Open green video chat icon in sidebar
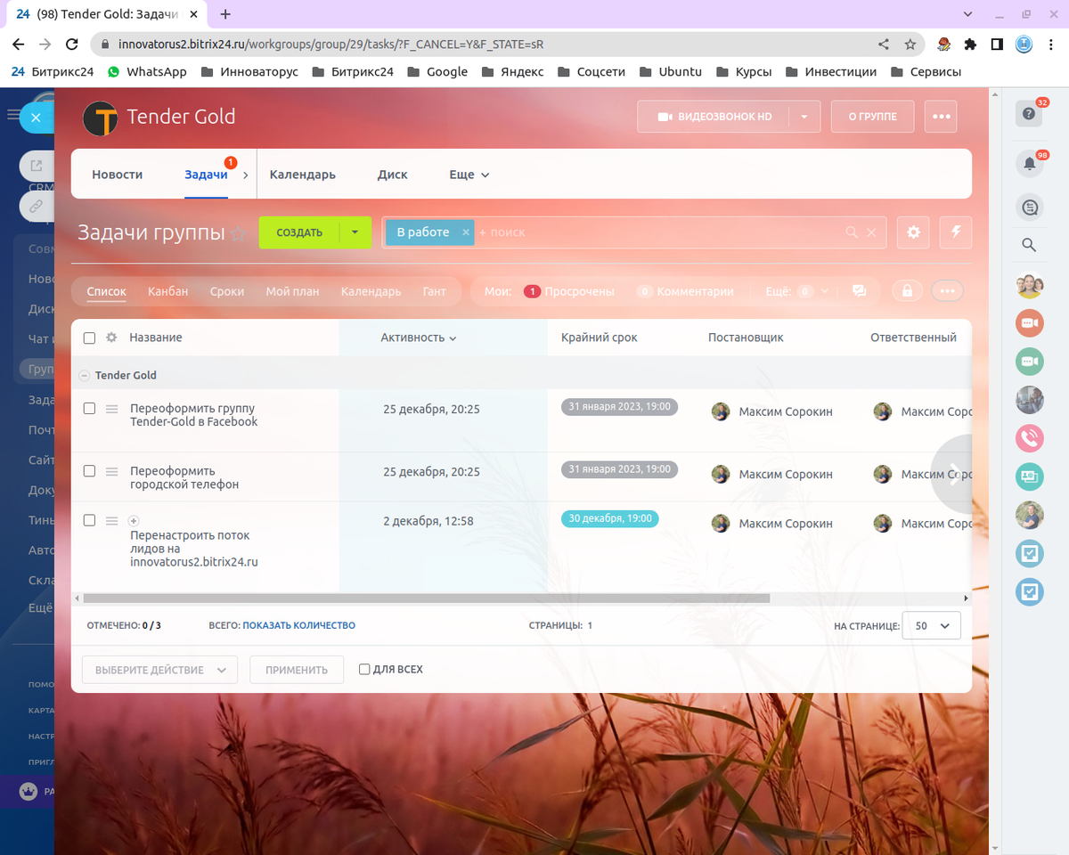The height and width of the screenshot is (855, 1069). (1030, 361)
